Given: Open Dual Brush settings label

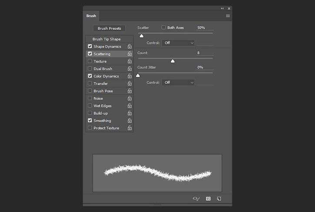Looking at the screenshot, I should point(103,69).
